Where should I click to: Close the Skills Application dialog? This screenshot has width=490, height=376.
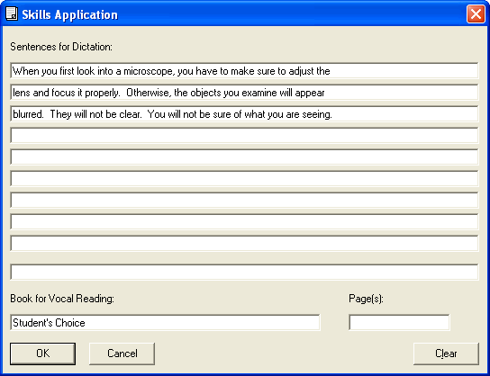pos(476,14)
